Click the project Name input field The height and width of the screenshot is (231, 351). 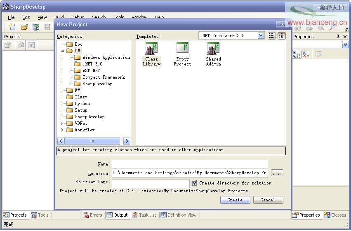190,164
